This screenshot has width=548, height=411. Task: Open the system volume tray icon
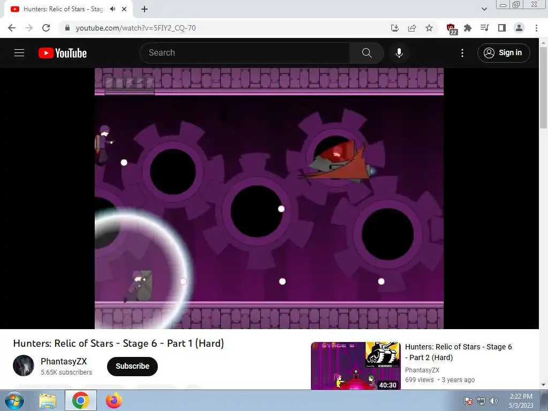click(494, 401)
